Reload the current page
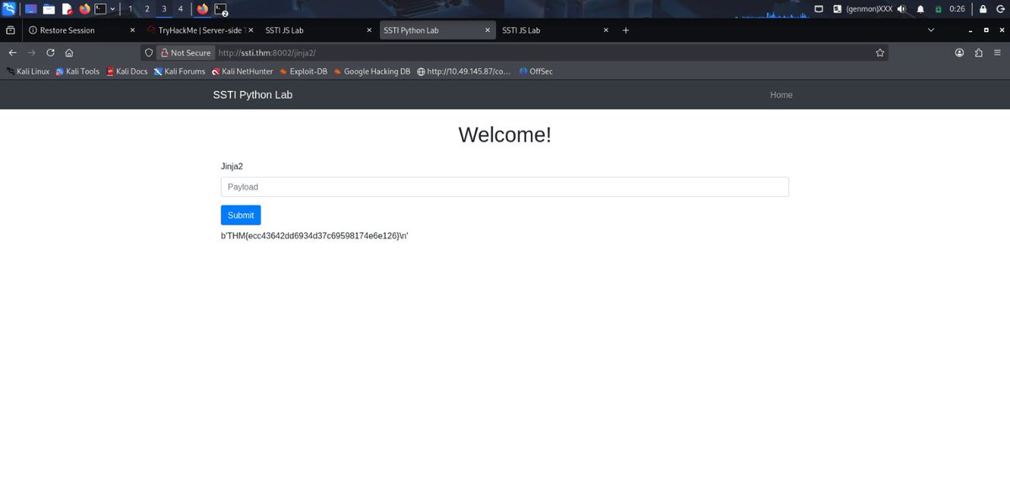 click(51, 53)
